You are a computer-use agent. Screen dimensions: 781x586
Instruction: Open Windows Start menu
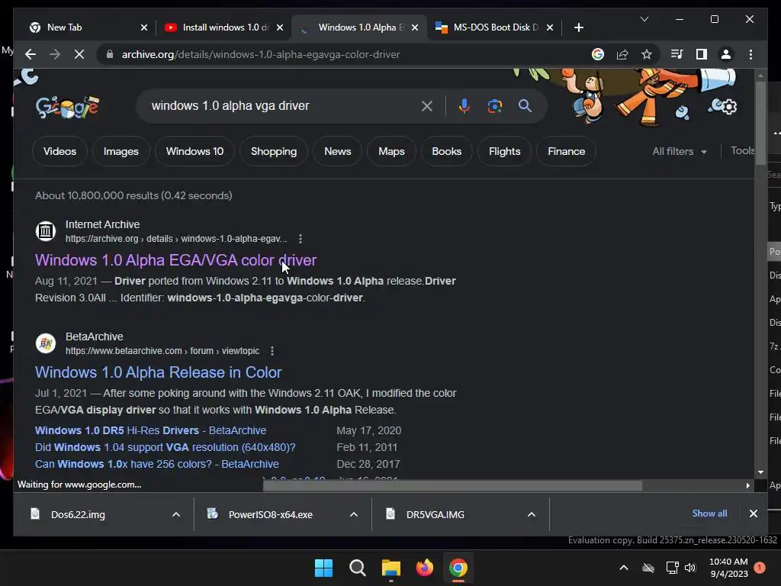(x=323, y=568)
